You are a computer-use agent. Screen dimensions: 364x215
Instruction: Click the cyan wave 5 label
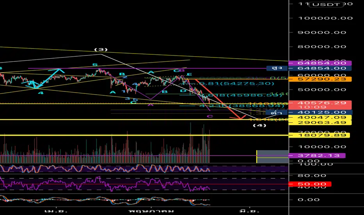click(x=95, y=64)
